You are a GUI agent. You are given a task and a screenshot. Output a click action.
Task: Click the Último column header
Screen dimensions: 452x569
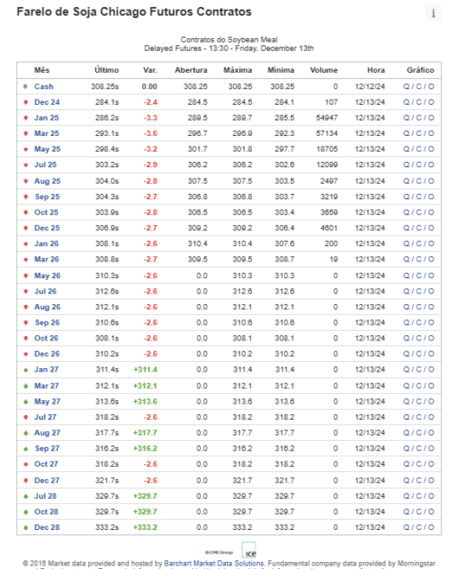[107, 70]
